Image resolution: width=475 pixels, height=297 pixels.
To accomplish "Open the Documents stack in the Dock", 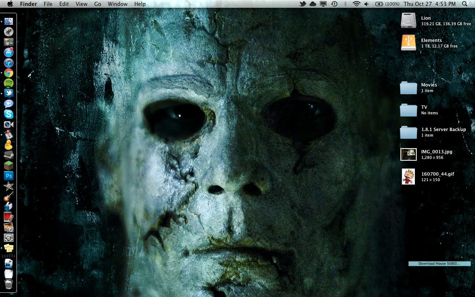I will pos(9,274).
